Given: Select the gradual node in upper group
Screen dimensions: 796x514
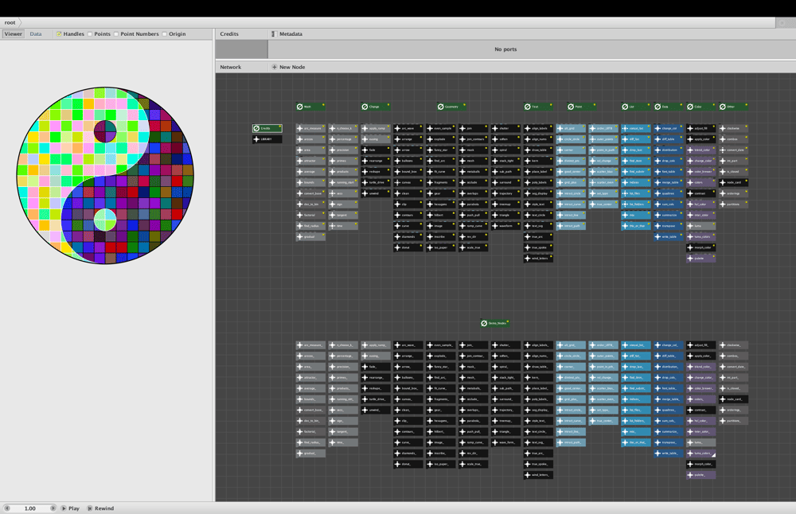Looking at the screenshot, I should point(310,236).
